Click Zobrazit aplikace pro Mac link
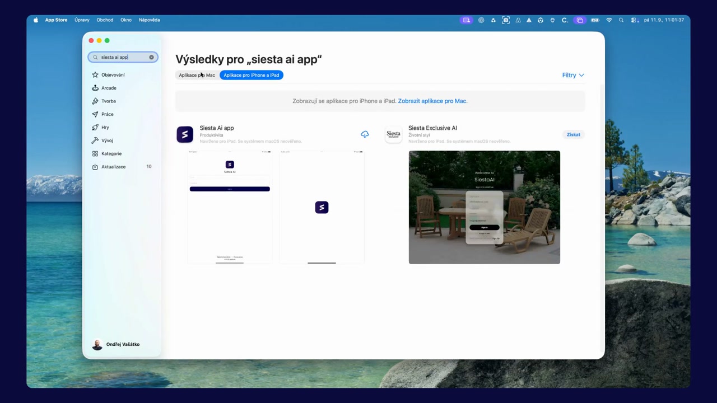This screenshot has height=403, width=717. pyautogui.click(x=432, y=101)
